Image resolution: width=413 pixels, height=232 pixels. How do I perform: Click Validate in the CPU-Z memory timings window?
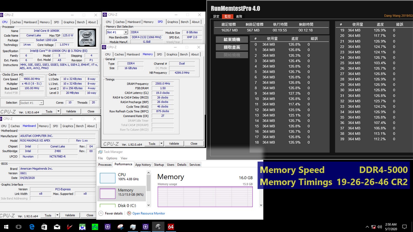(x=174, y=143)
